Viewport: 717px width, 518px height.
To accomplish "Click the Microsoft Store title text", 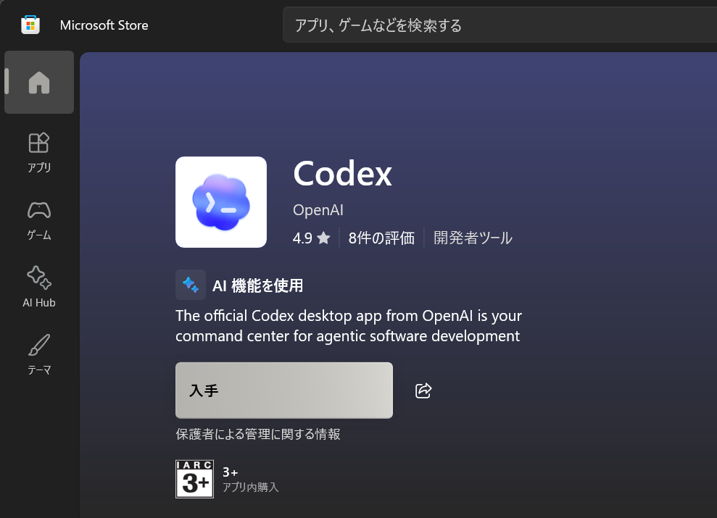I will coord(104,25).
